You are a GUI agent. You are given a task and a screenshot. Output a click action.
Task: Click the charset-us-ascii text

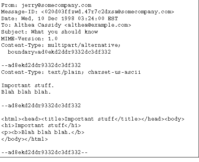click(114, 72)
